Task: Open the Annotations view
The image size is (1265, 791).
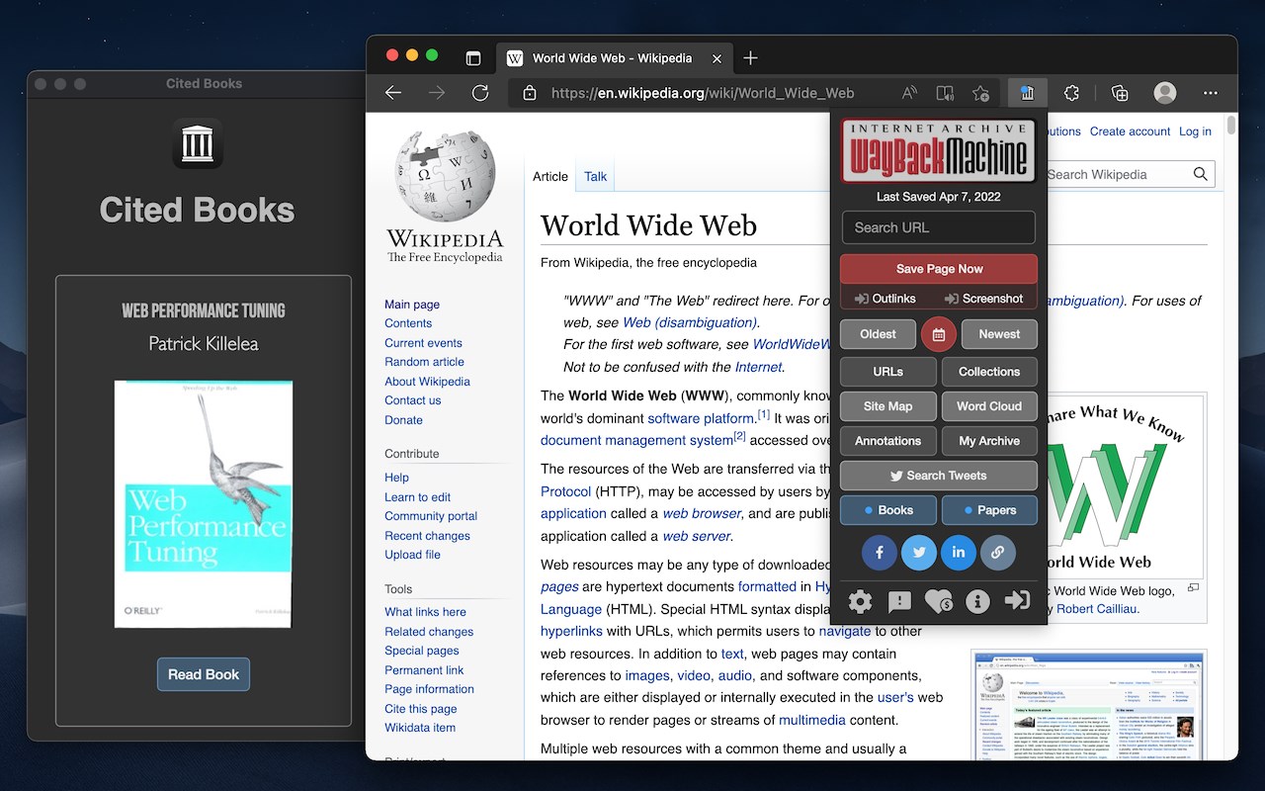Action: [x=887, y=441]
